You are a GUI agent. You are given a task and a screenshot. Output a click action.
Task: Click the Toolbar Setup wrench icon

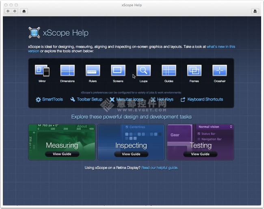pyautogui.click(x=73, y=99)
